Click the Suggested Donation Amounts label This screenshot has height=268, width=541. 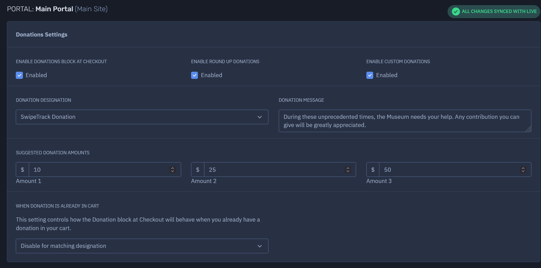(53, 153)
